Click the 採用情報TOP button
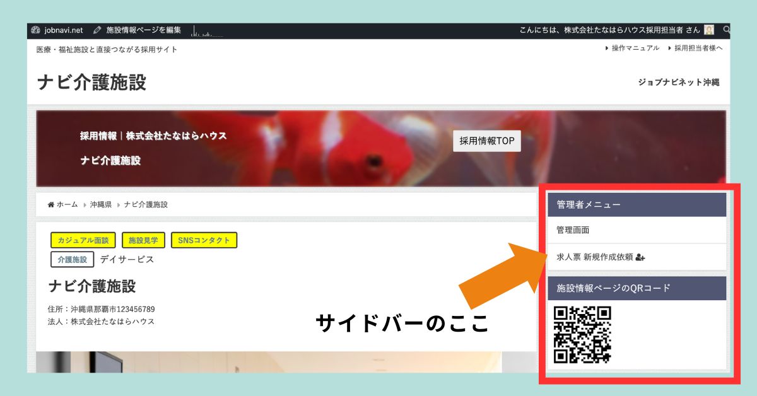 coord(487,141)
